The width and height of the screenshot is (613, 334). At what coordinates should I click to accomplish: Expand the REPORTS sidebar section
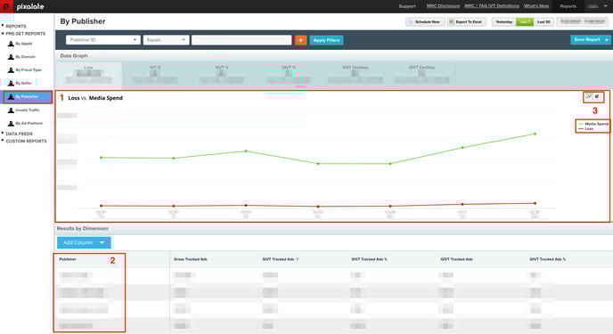pyautogui.click(x=16, y=26)
